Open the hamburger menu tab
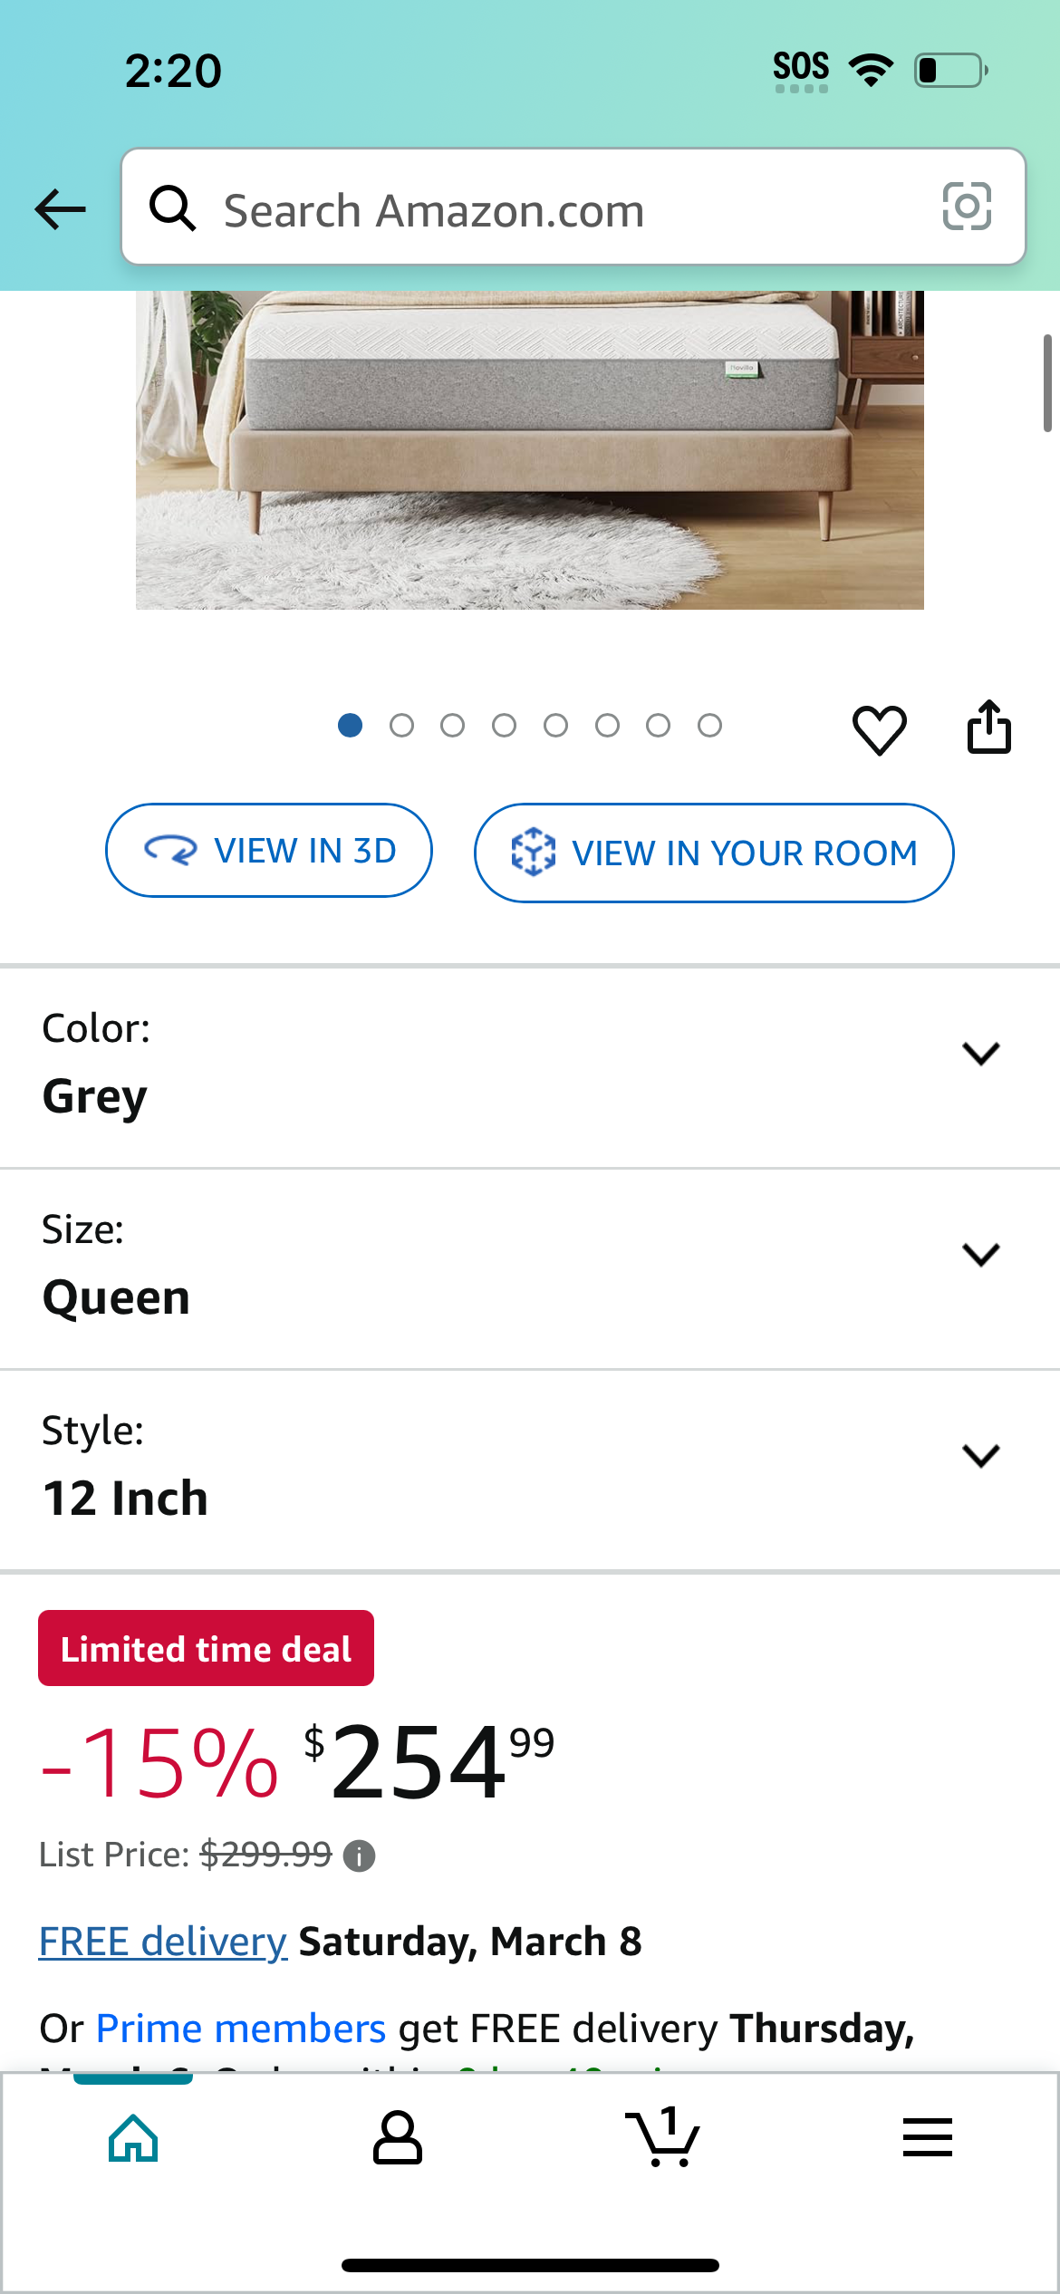The width and height of the screenshot is (1060, 2294). pos(928,2137)
